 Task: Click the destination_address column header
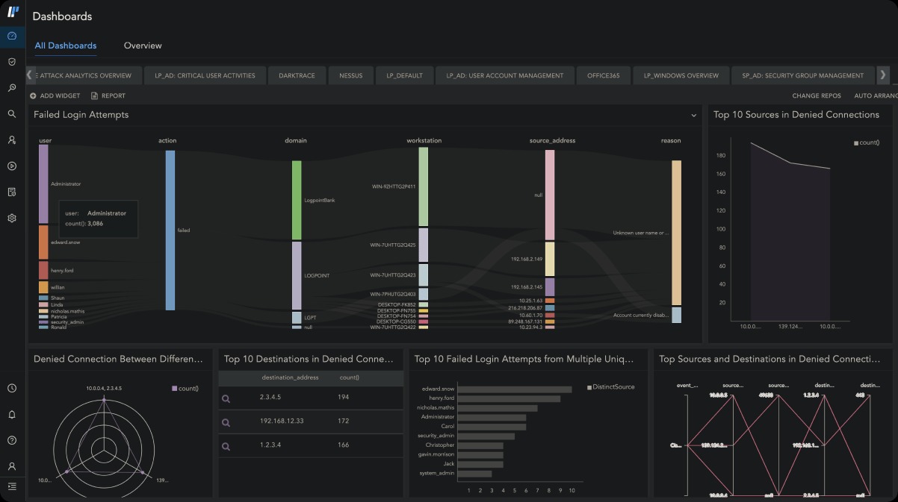point(290,377)
